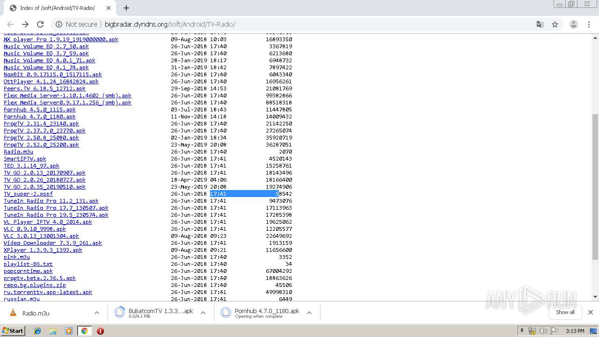Show all downloads

coord(565,312)
